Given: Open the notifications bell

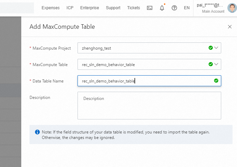Looking at the screenshot, I should 162,8.
